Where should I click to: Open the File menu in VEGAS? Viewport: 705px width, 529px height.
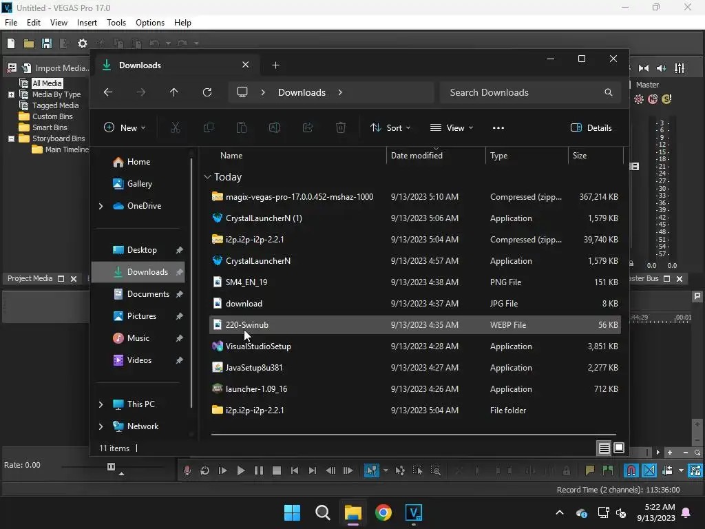tap(11, 23)
